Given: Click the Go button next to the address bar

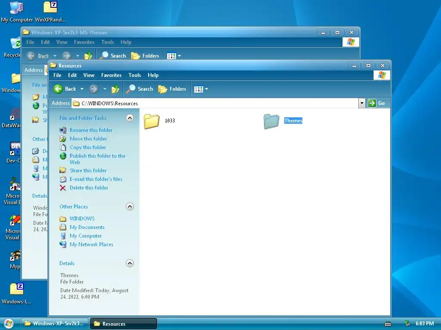Looking at the screenshot, I should 376,103.
